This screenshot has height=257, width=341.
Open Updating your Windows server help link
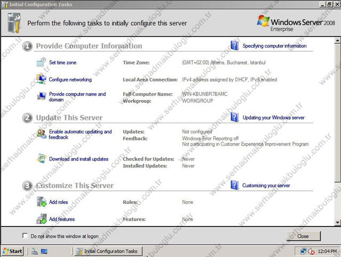click(273, 117)
